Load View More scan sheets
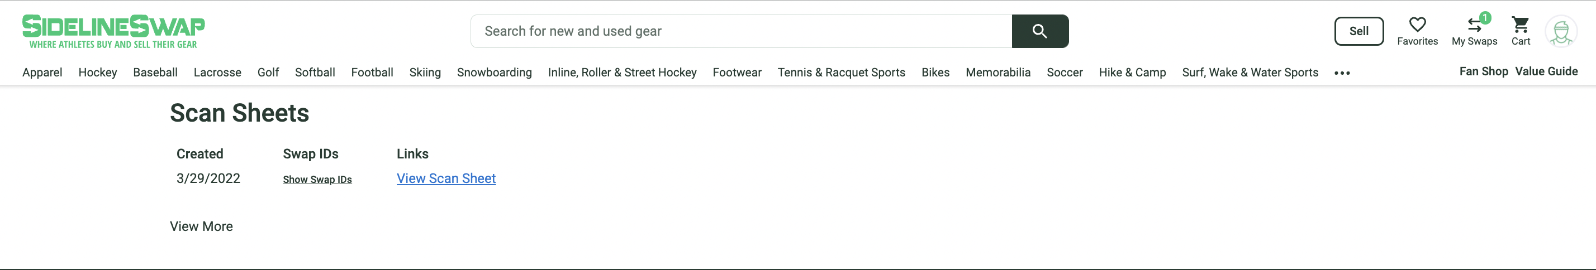 click(201, 226)
